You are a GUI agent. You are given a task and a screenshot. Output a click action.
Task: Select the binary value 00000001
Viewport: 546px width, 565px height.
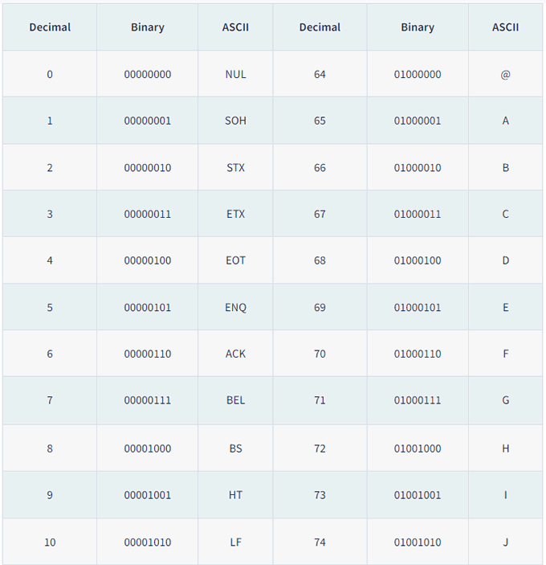pyautogui.click(x=148, y=121)
